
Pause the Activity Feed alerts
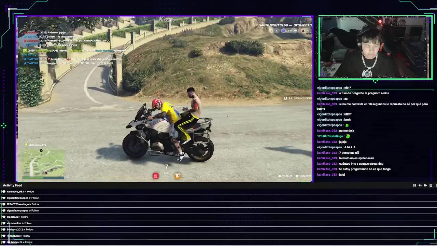[414, 186]
